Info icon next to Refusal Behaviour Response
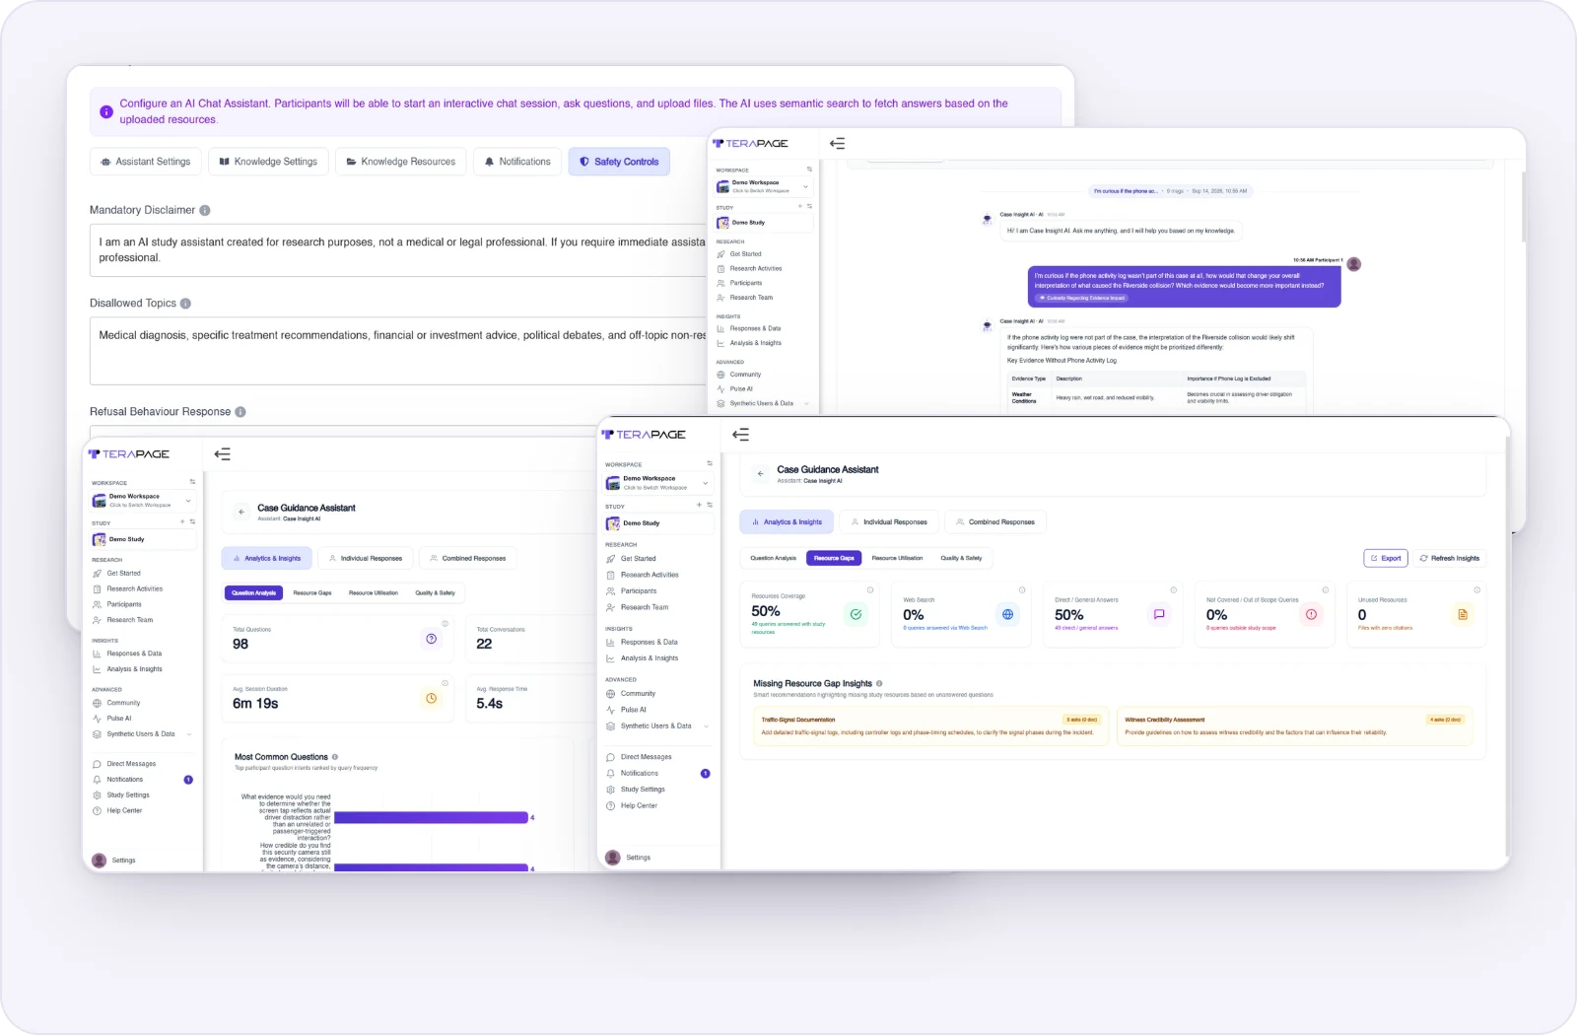The image size is (1577, 1035). point(240,412)
